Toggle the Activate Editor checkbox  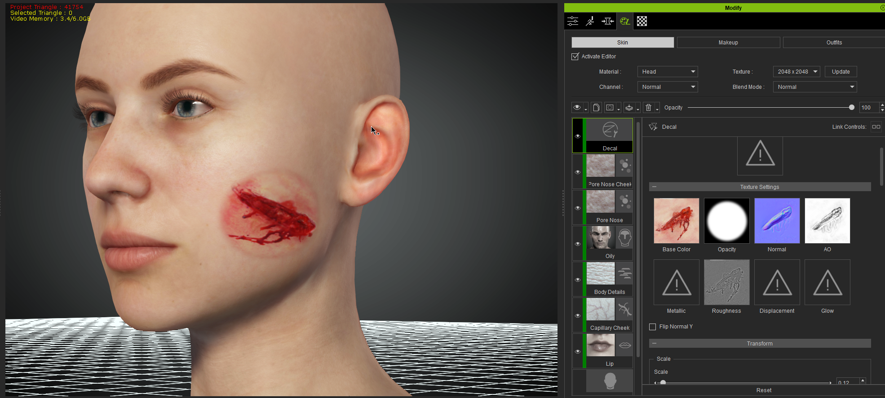click(x=575, y=57)
